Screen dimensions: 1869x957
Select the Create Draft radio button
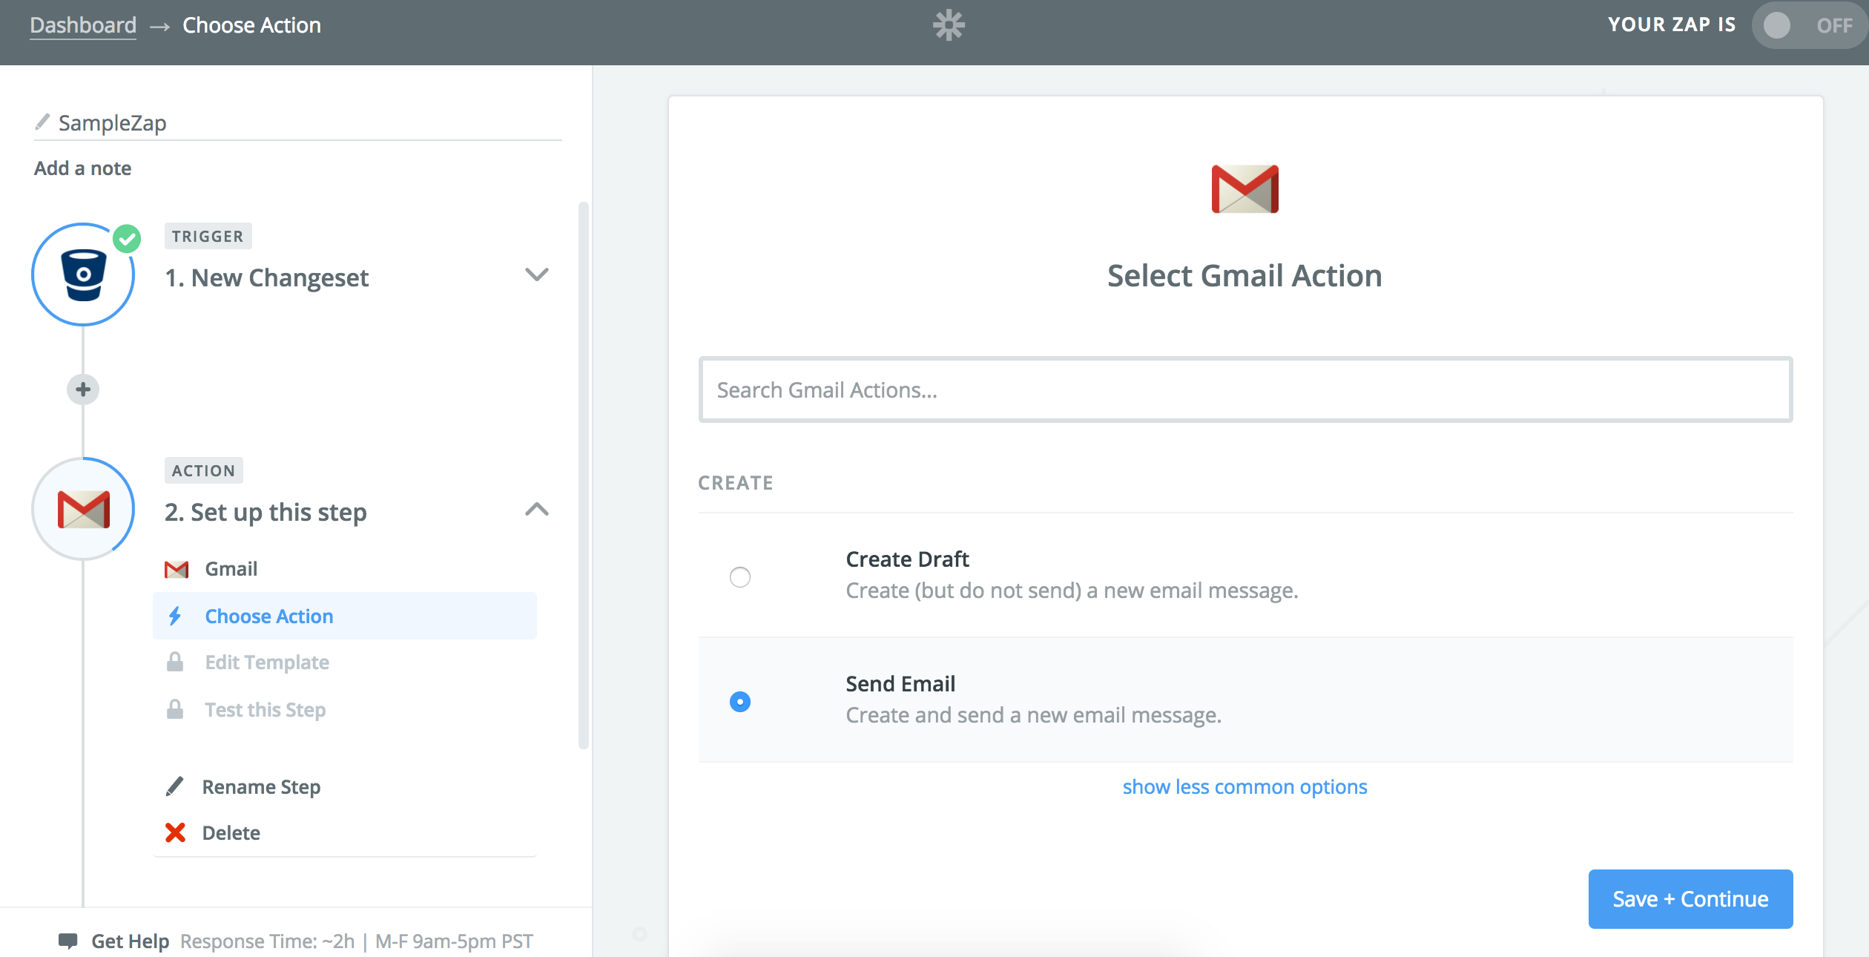(739, 576)
